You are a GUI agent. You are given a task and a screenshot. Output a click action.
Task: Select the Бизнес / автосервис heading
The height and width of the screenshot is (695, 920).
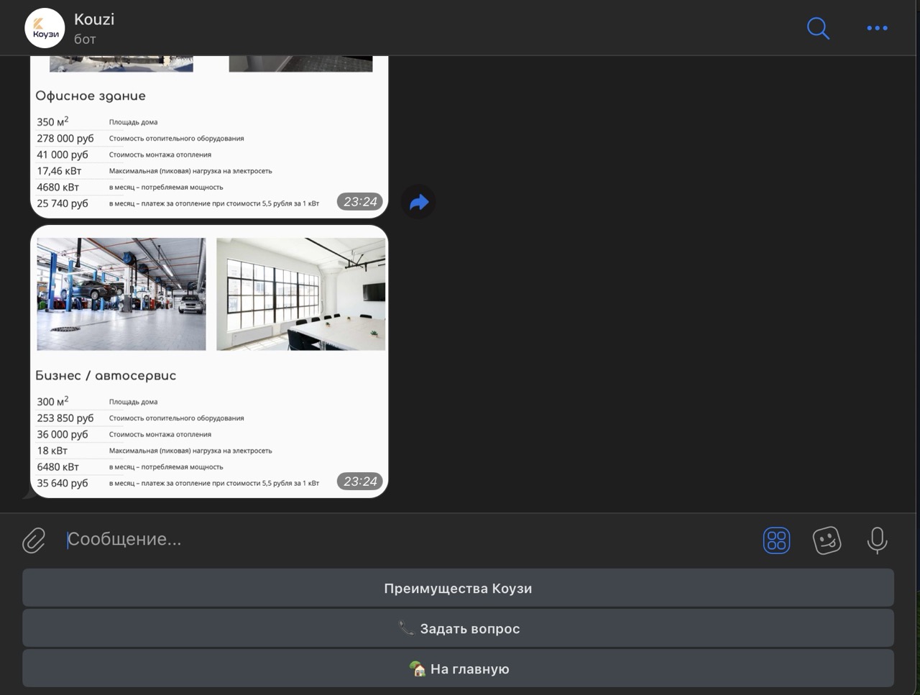click(106, 375)
